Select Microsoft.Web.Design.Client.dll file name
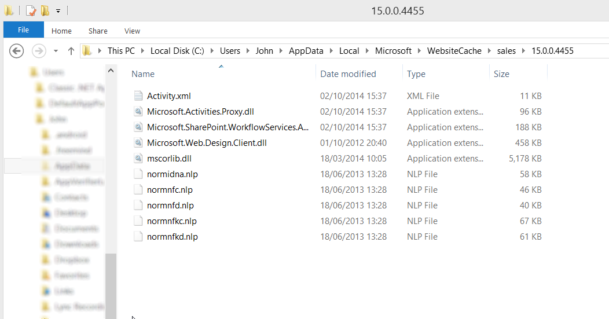 tap(207, 142)
